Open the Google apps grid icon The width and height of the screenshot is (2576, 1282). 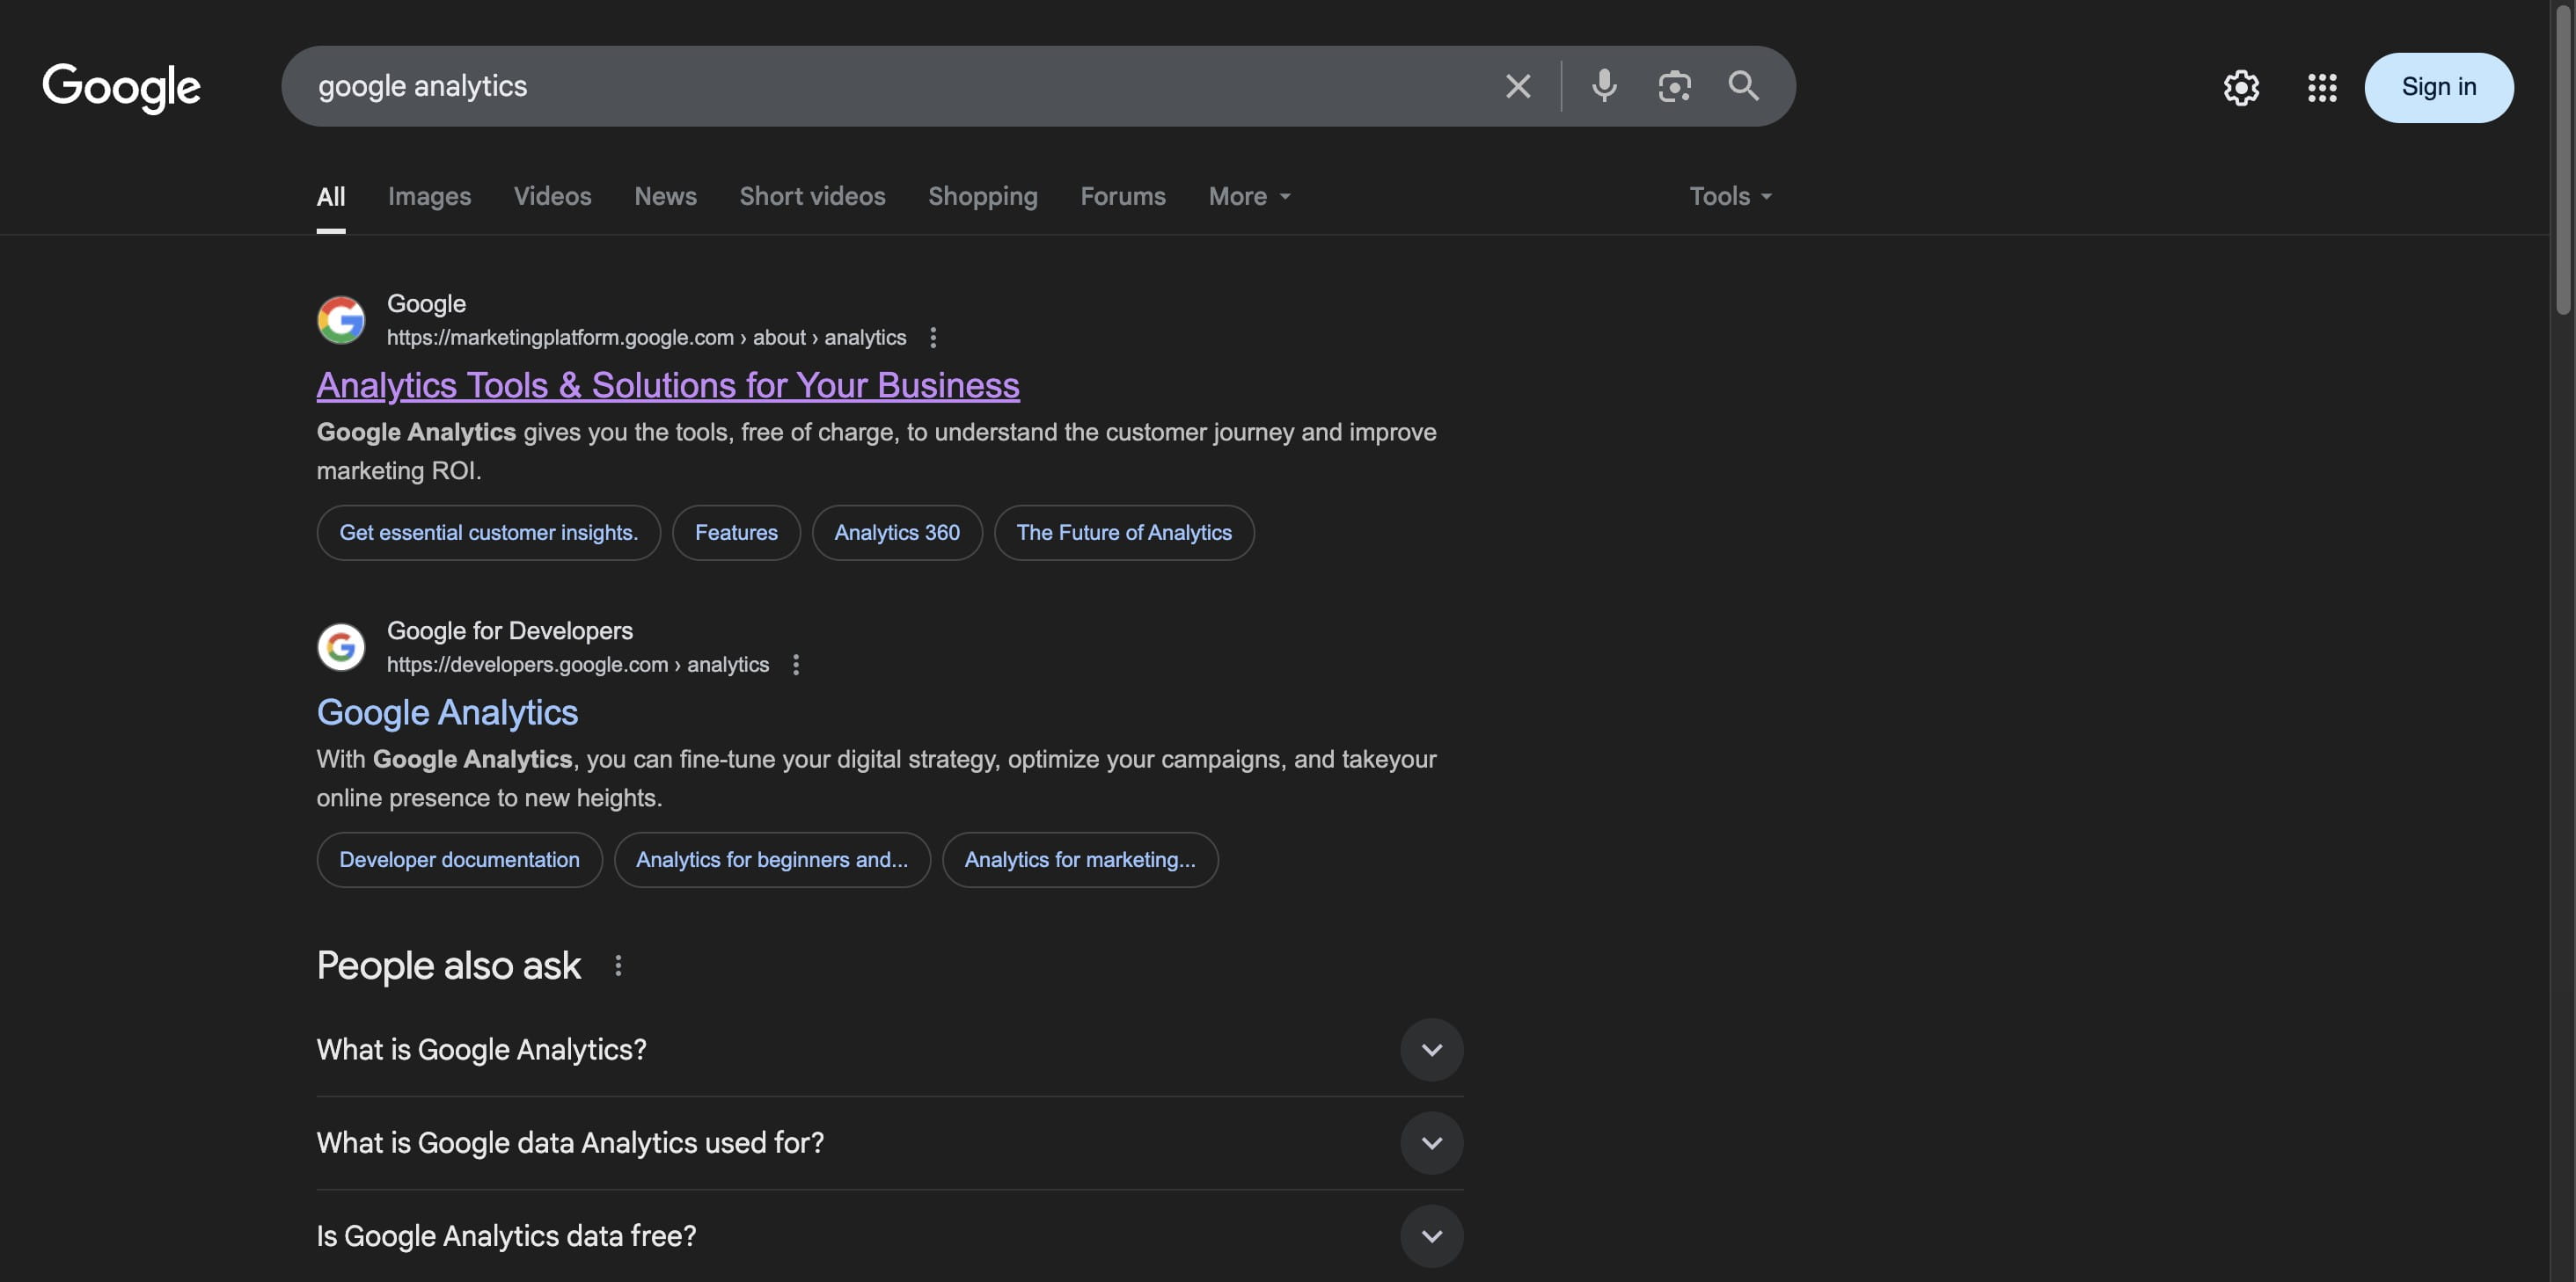2322,88
